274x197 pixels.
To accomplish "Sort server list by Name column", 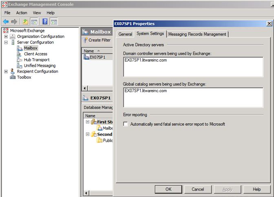I will pyautogui.click(x=97, y=51).
